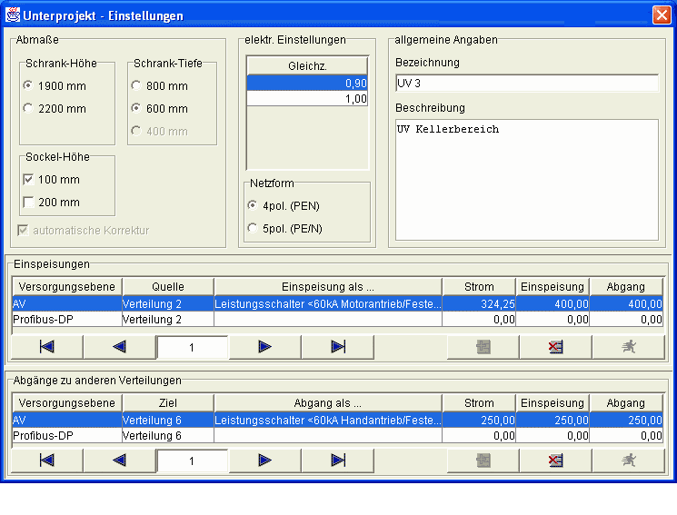
Task: Delete the selected Einspeisungen entry
Action: (x=555, y=347)
